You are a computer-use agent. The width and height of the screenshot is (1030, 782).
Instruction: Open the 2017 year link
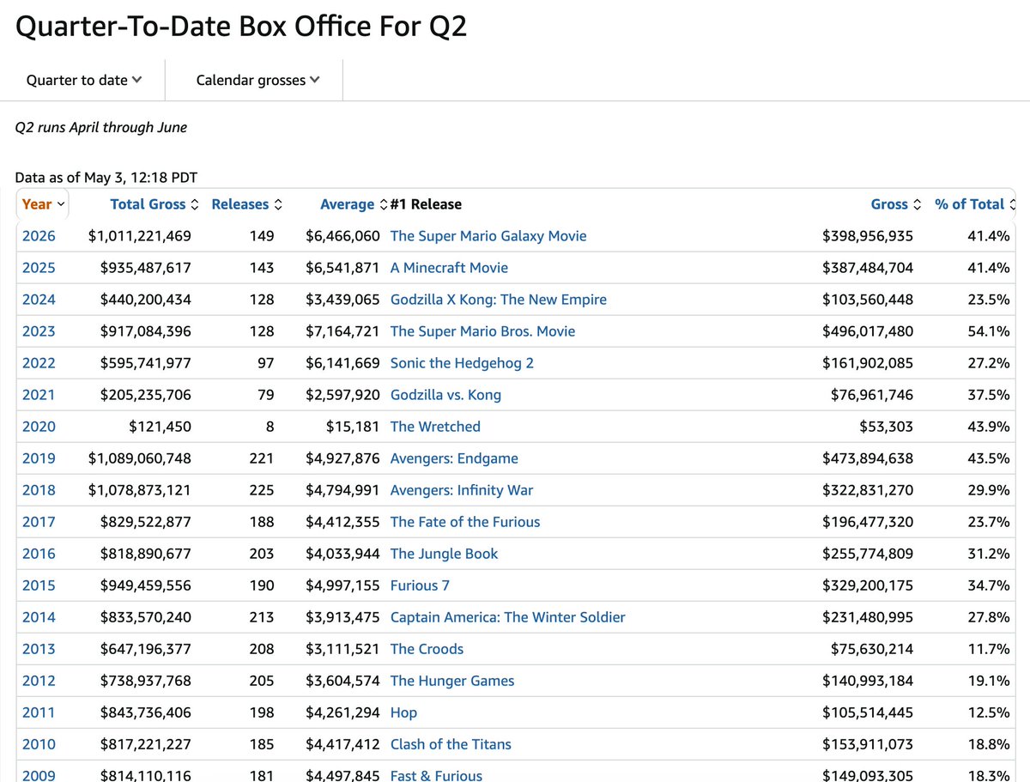39,522
